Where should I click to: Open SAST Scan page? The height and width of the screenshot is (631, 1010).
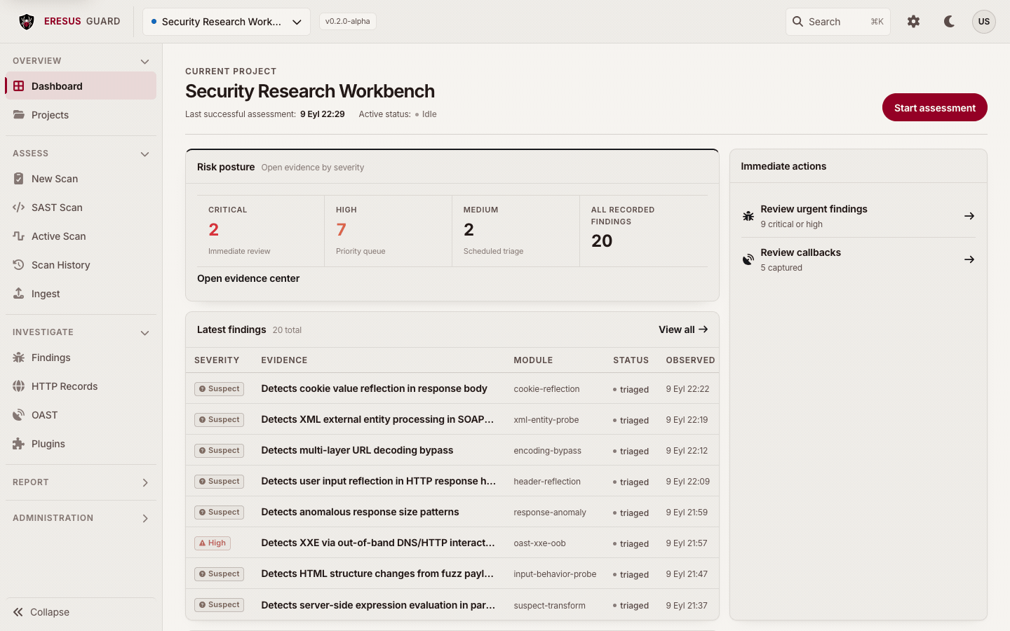pos(81,208)
